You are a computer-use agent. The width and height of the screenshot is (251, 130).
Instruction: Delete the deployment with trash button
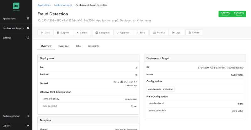pyautogui.click(x=194, y=33)
